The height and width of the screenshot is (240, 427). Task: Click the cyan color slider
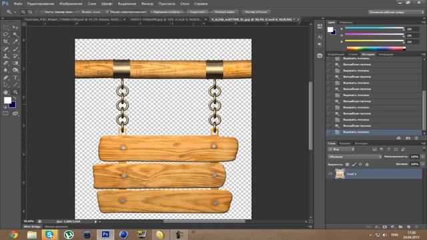[374, 28]
